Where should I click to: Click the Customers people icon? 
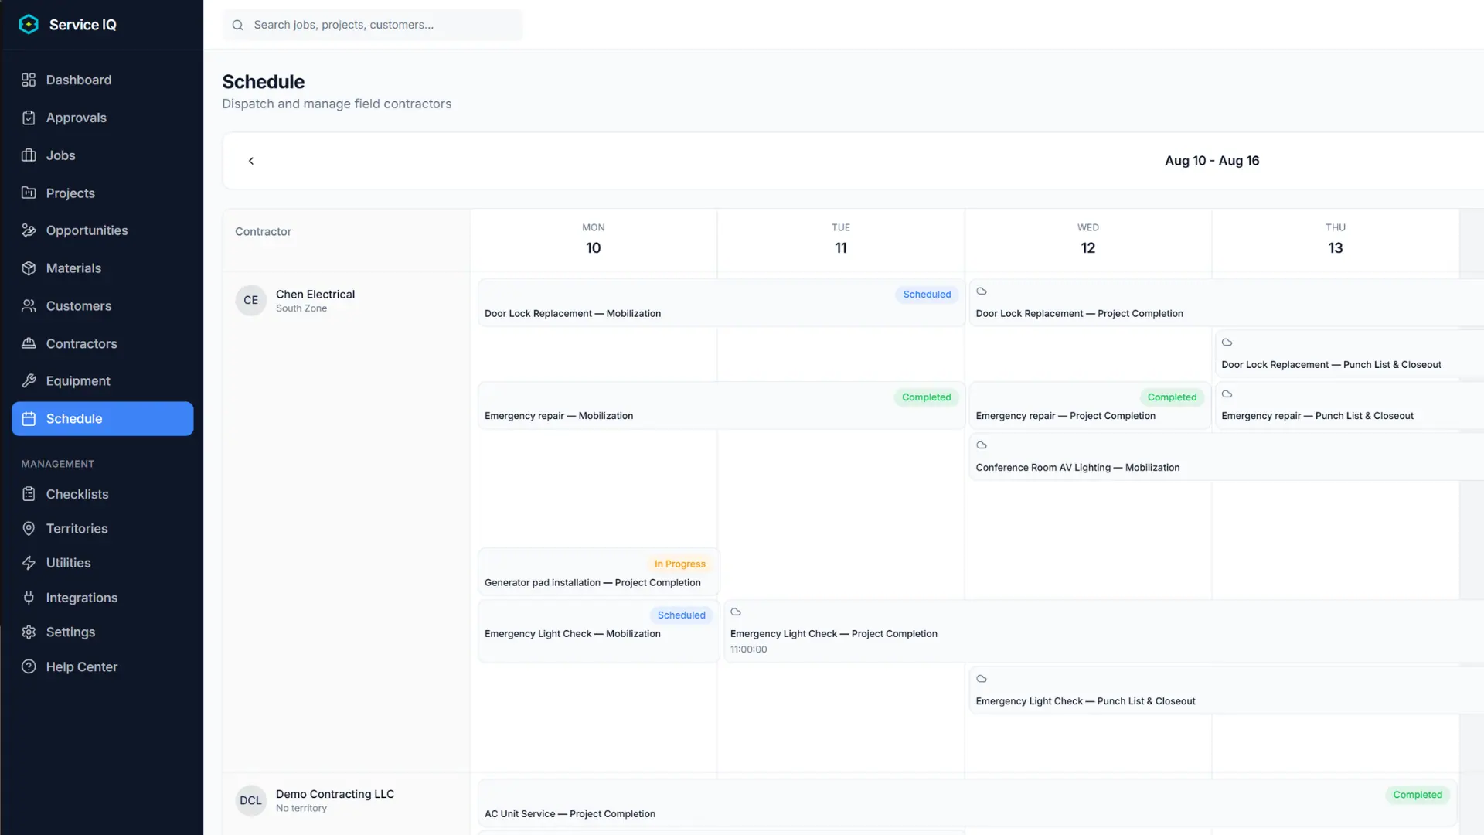point(29,306)
